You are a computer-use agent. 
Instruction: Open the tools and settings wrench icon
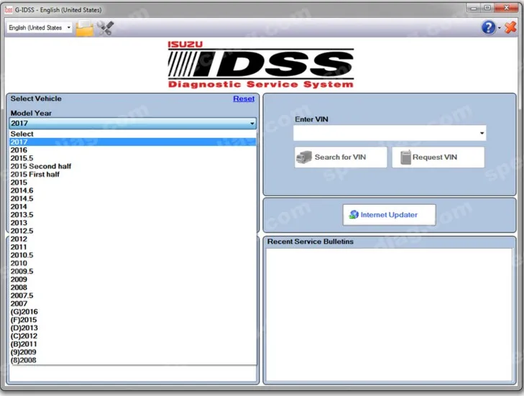coord(105,28)
